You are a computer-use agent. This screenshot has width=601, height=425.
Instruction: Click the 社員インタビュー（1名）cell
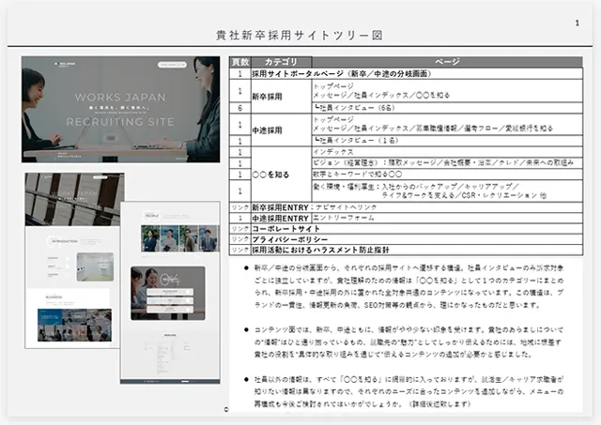point(447,141)
